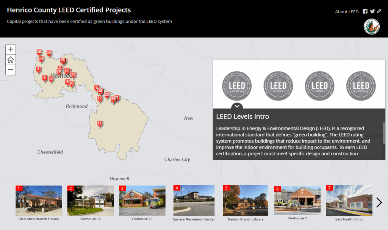Select the Gayton Branch Library thumbnail
Screen dimensions: 388x230
click(246, 201)
